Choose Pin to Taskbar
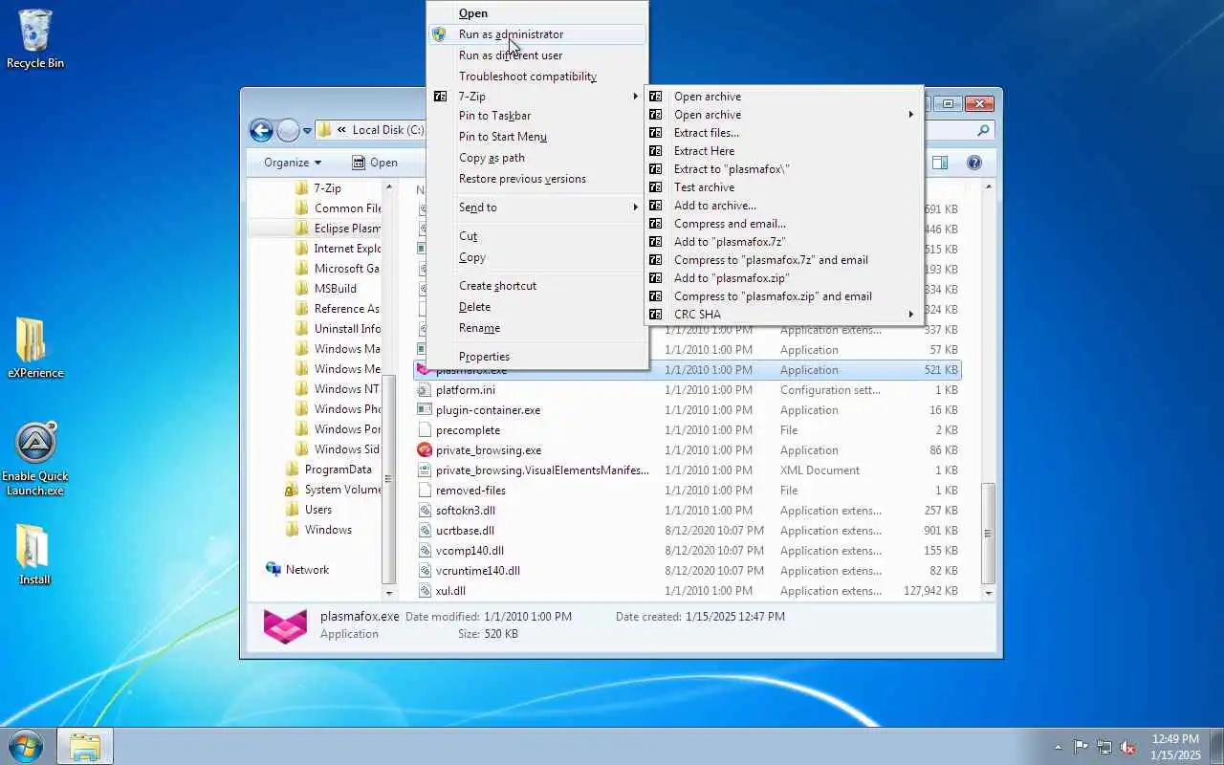This screenshot has width=1224, height=765. [537, 116]
